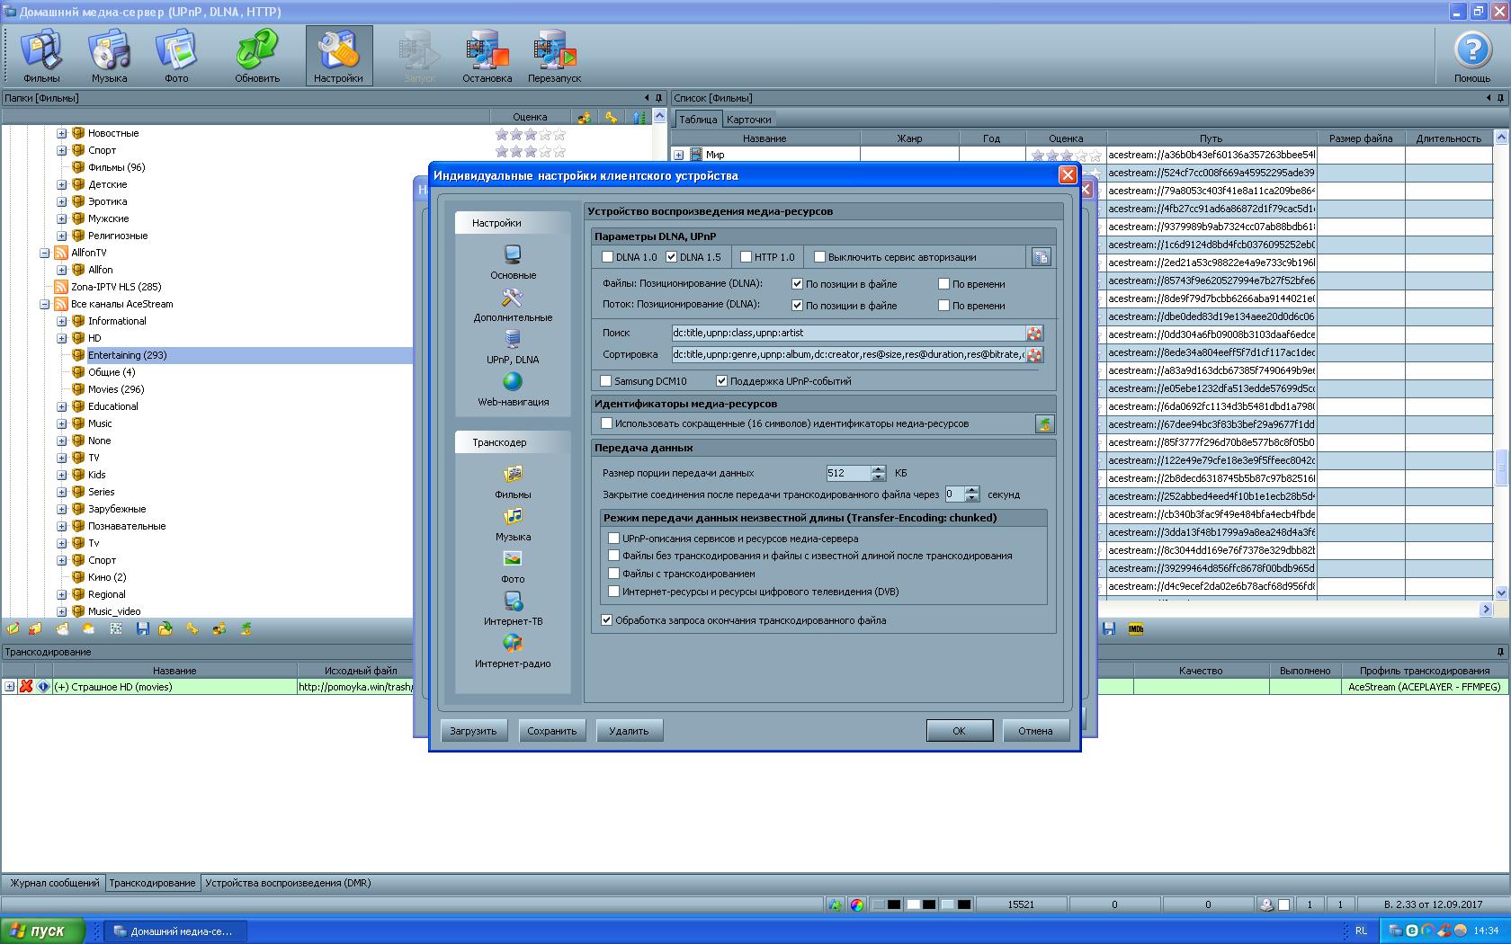Image resolution: width=1511 pixels, height=944 pixels.
Task: Switch to the Карточки tab
Action: (x=748, y=120)
